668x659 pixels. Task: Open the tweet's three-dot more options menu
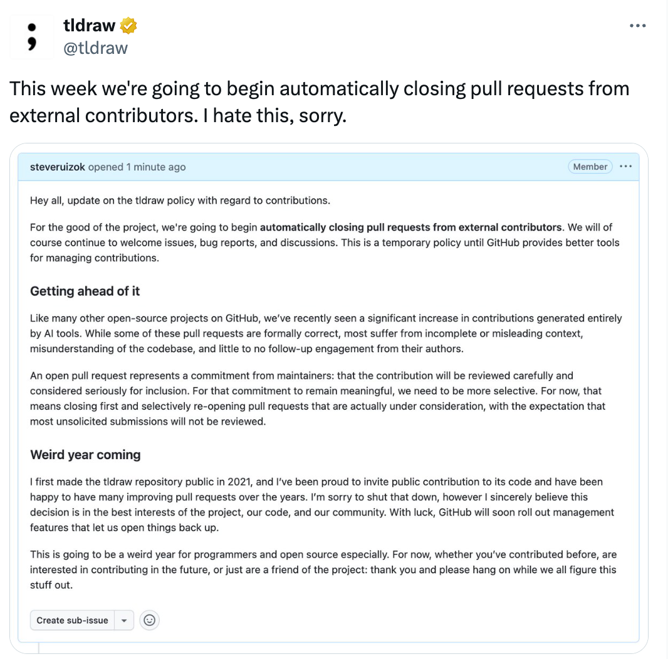coord(637,26)
